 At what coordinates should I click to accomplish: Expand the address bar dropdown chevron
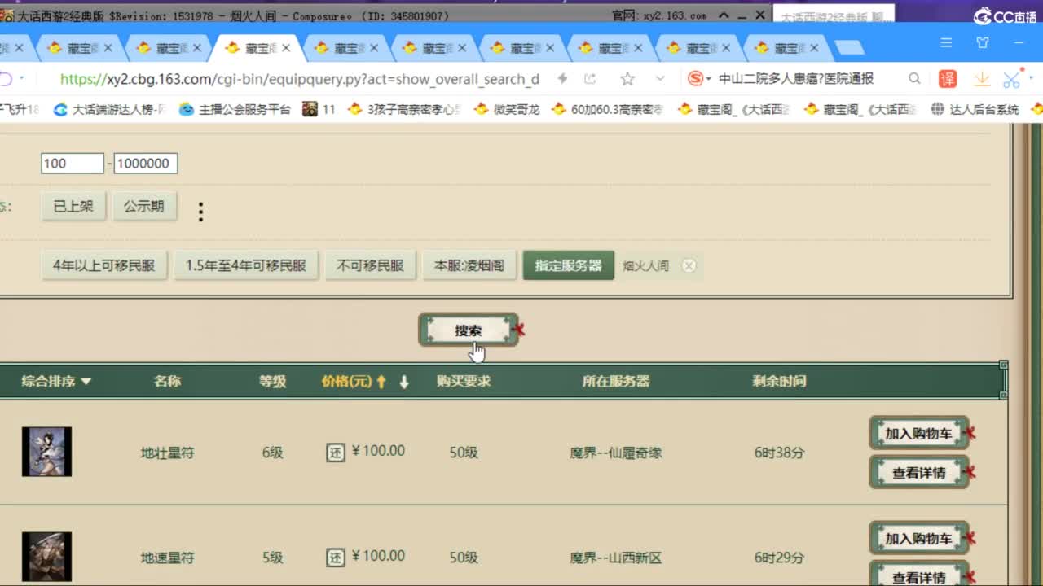[x=660, y=79]
